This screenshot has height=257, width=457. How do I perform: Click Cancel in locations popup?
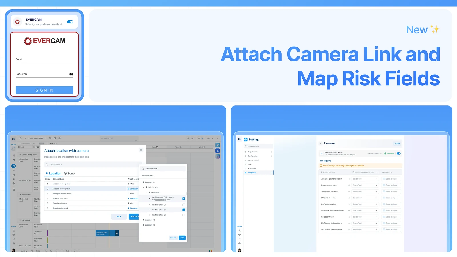tap(173, 238)
